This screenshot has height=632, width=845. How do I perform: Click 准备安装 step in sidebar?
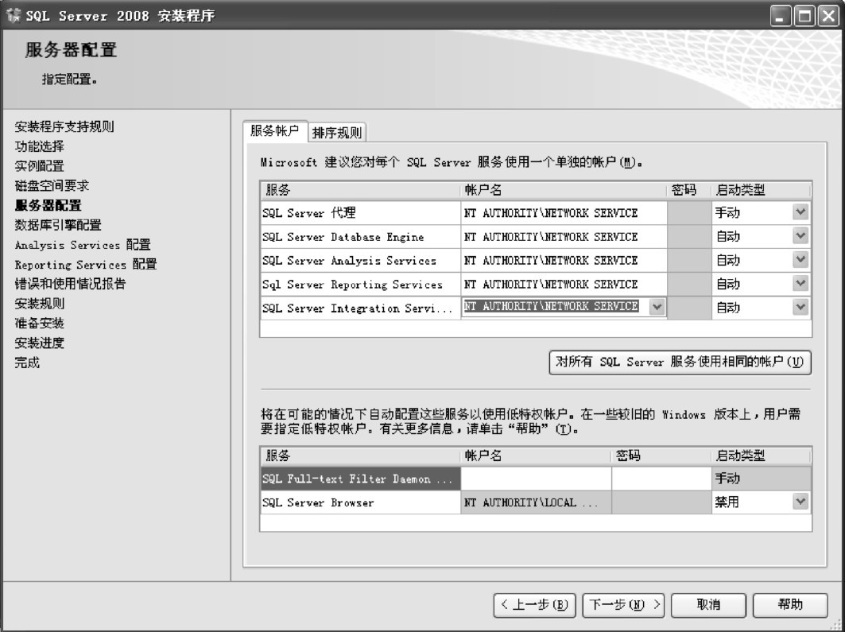39,324
